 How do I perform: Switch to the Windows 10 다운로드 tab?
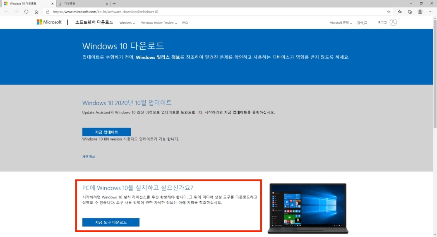28,4
